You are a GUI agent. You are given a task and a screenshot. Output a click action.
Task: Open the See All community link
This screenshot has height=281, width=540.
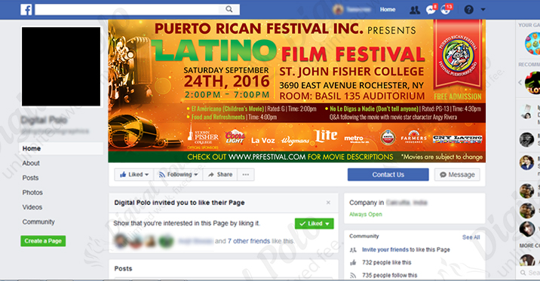tap(471, 237)
